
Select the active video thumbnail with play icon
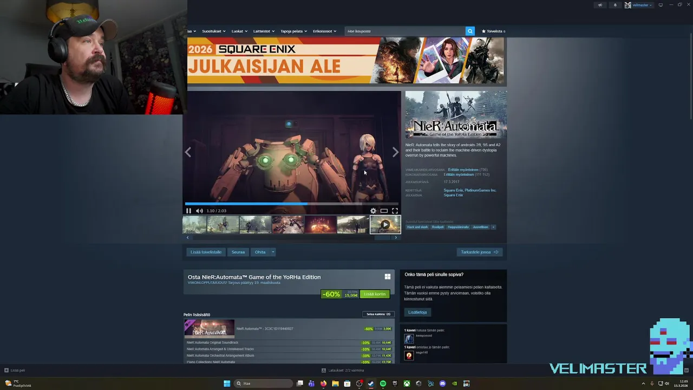click(385, 224)
